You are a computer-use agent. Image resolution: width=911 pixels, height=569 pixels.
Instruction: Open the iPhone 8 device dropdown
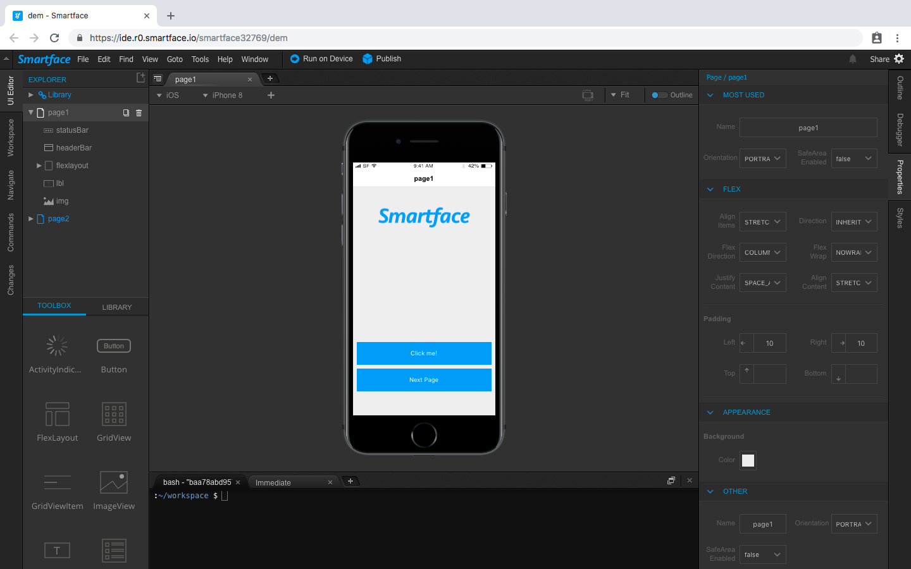pos(223,95)
